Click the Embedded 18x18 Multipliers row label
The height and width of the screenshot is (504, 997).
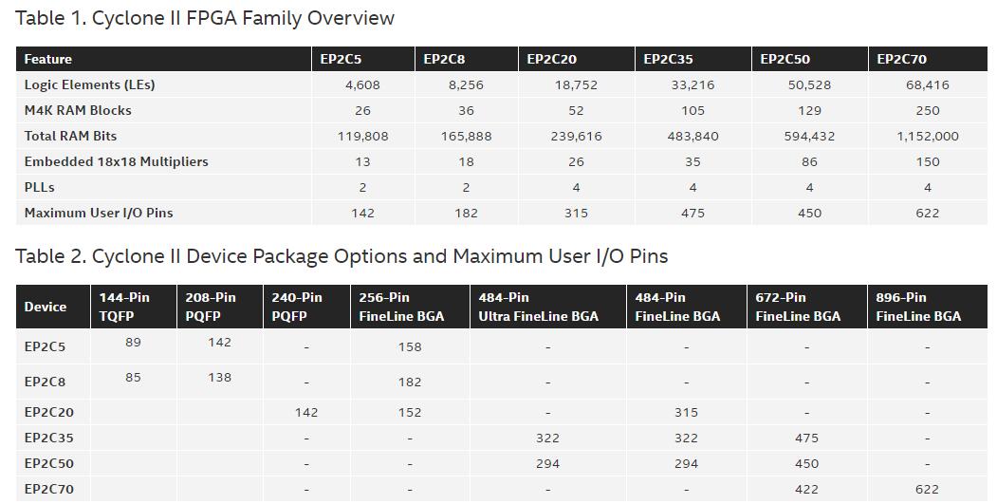(116, 161)
